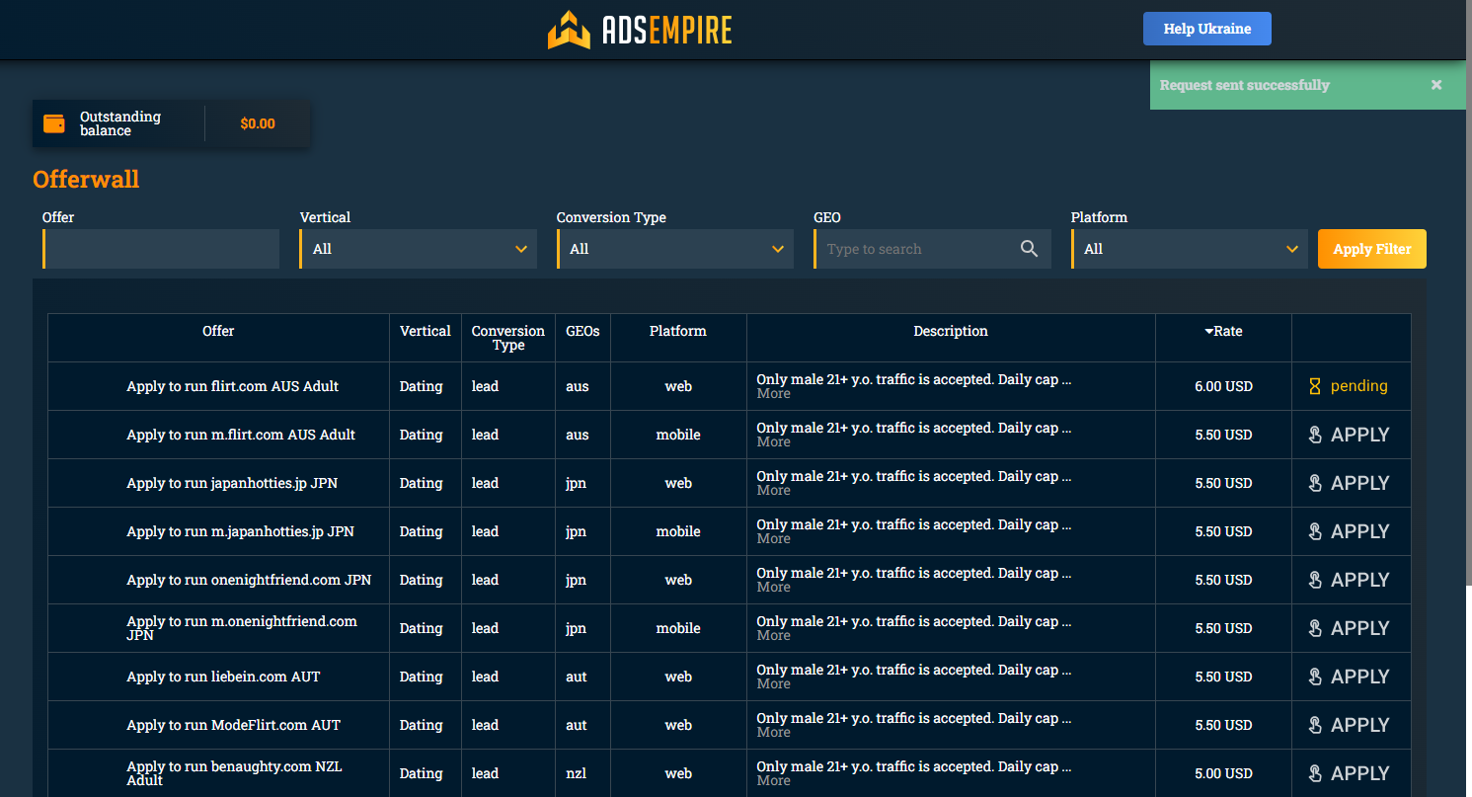Click the Vertical column header
This screenshot has width=1472, height=797.
click(x=426, y=331)
